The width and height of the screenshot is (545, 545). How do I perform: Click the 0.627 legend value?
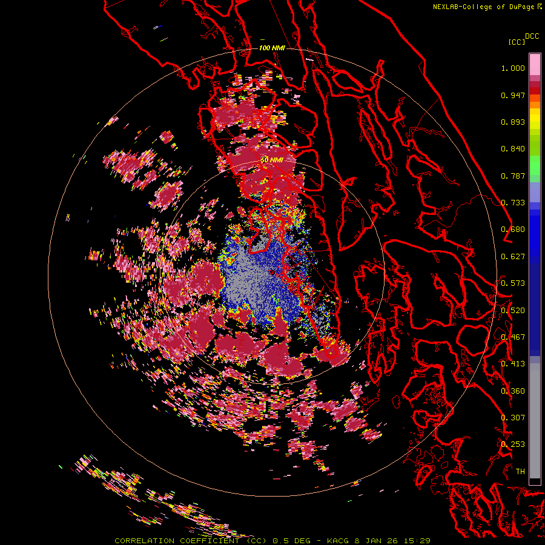coord(513,257)
